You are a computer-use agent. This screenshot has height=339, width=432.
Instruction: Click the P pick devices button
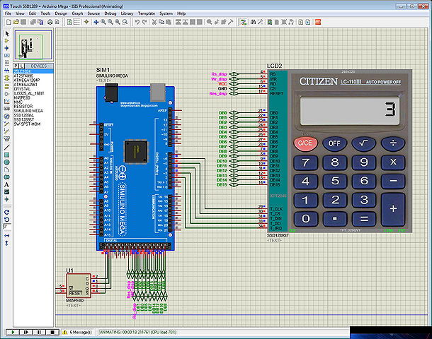tap(16, 66)
